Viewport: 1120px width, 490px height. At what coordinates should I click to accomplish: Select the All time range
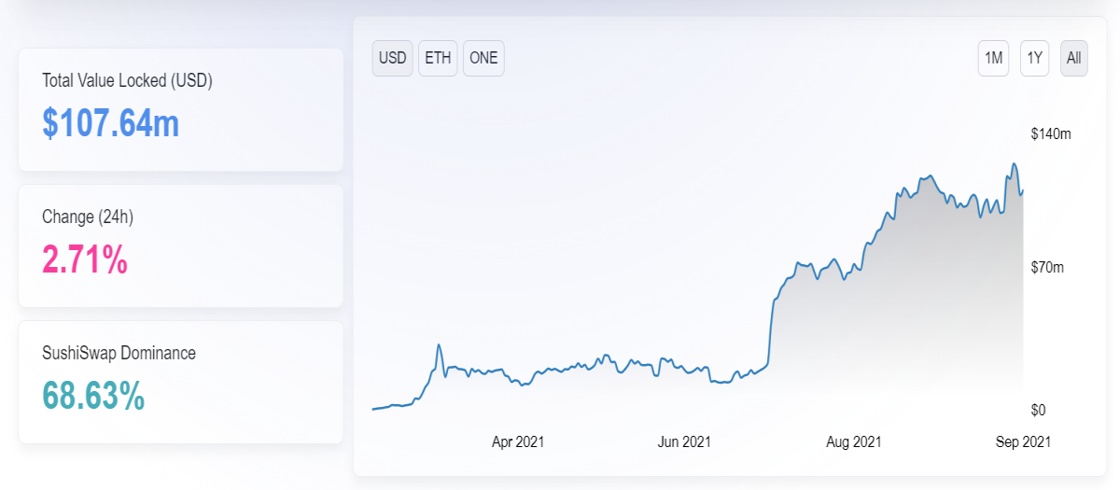(x=1074, y=58)
